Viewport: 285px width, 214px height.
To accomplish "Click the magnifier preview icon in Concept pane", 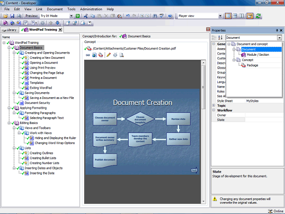I will [122, 55].
